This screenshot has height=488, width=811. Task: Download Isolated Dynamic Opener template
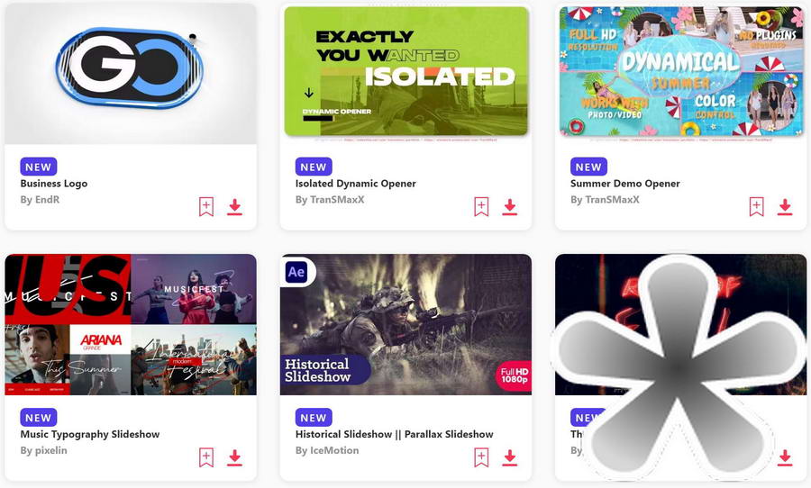(509, 207)
